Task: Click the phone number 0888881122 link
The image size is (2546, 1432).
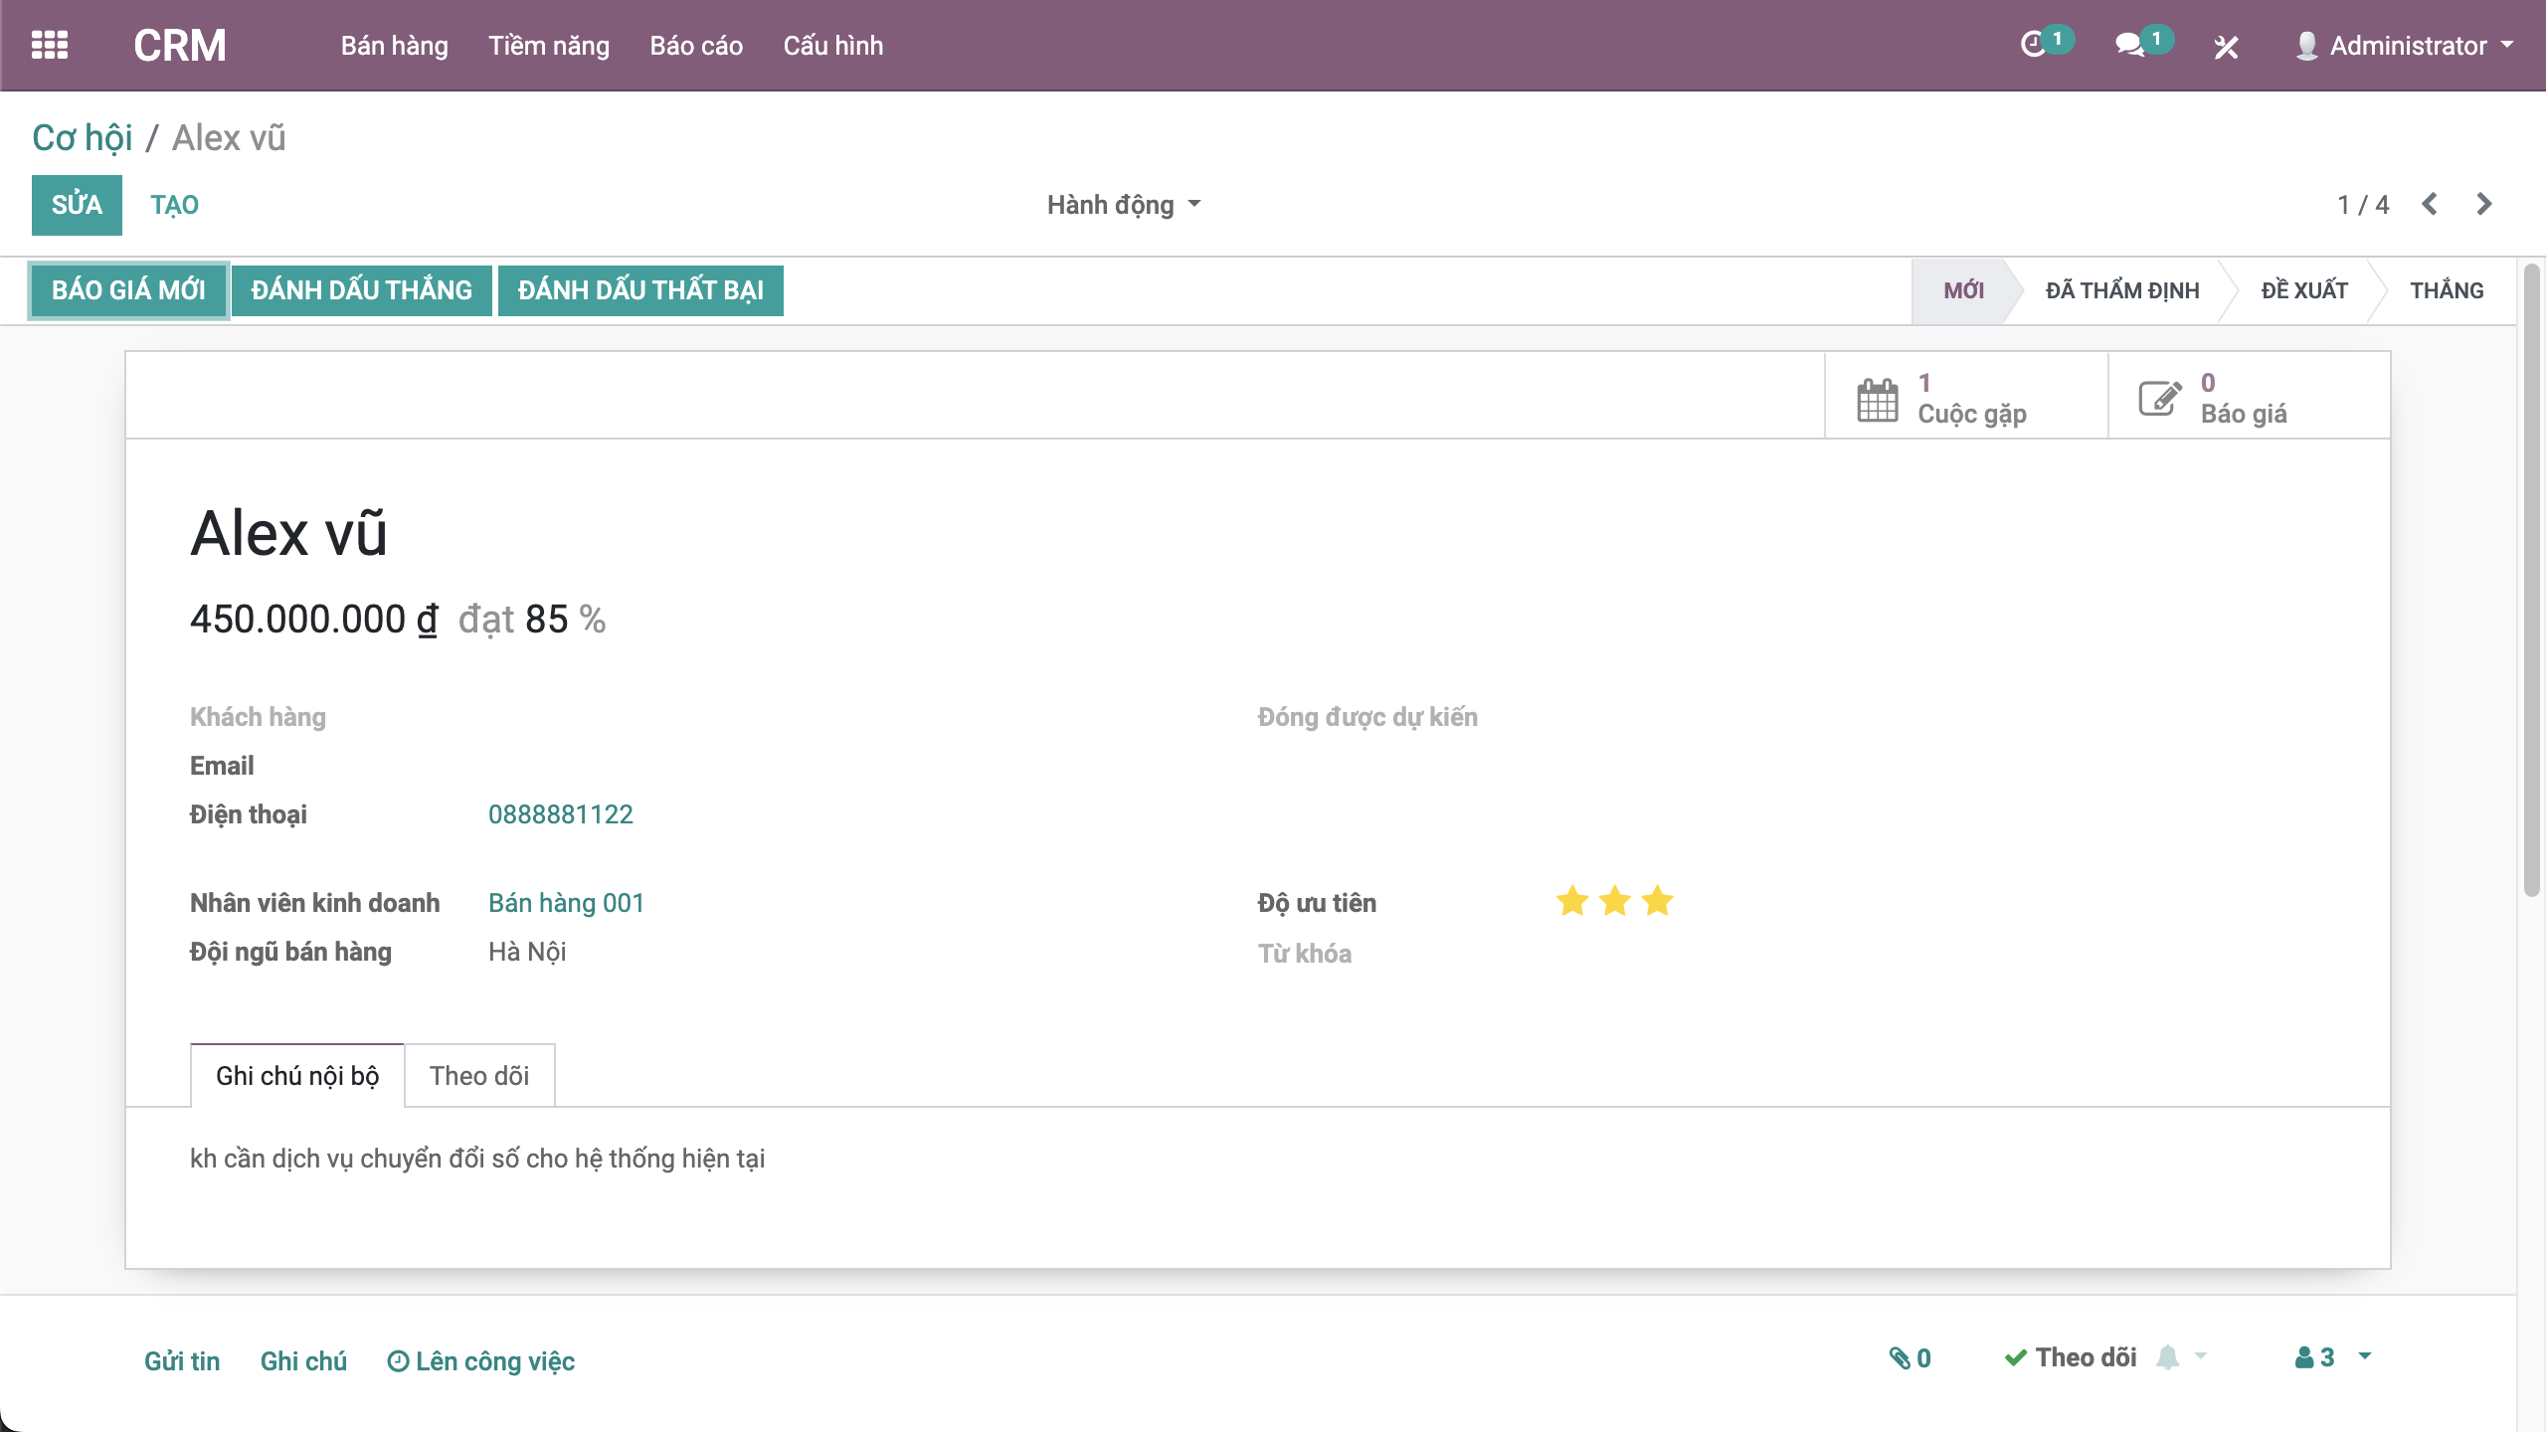Action: coord(561,814)
